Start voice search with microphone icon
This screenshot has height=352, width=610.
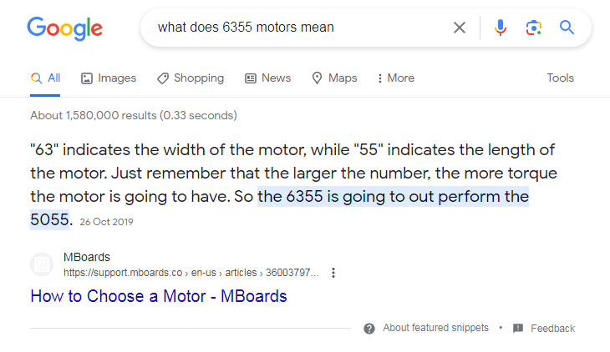coord(501,28)
